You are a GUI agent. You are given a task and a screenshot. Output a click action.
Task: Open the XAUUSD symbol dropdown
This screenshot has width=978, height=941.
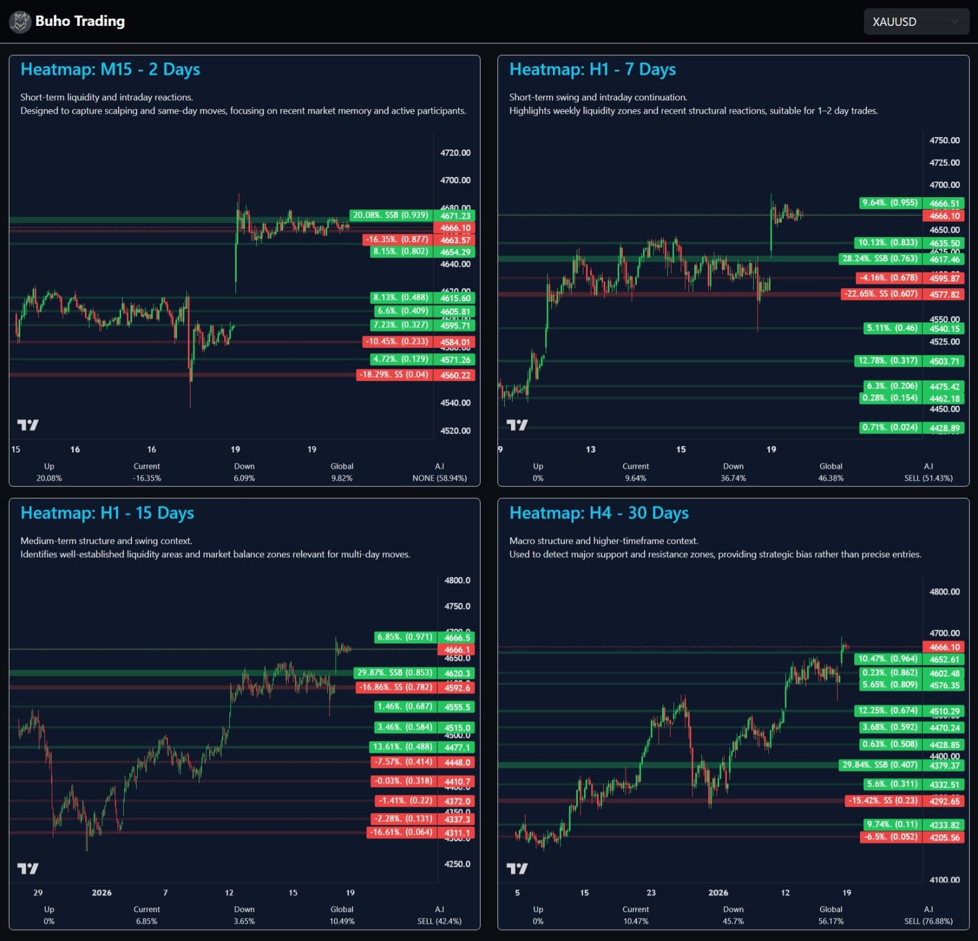click(915, 22)
